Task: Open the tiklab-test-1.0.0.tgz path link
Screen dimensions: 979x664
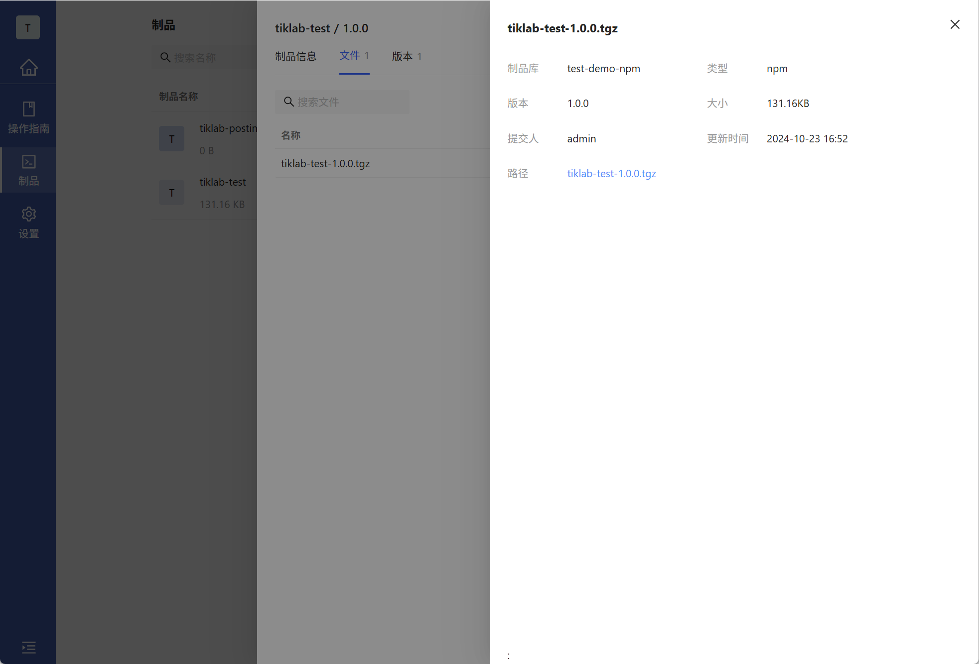Action: [611, 174]
